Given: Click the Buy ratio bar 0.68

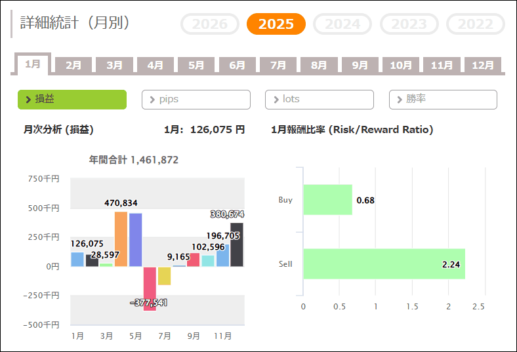Looking at the screenshot, I should (x=327, y=199).
